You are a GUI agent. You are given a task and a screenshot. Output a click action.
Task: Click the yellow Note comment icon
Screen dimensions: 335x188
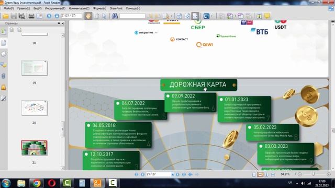point(267,16)
